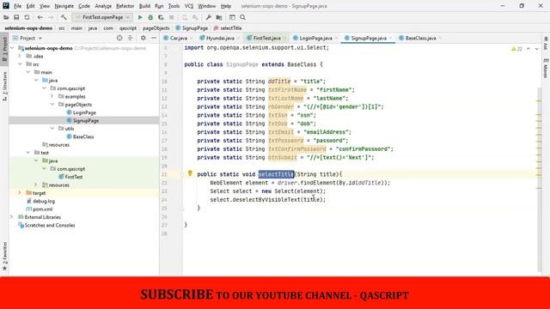Click the Open folder toolbar icon
The height and width of the screenshot is (309, 550).
pyautogui.click(x=6, y=17)
